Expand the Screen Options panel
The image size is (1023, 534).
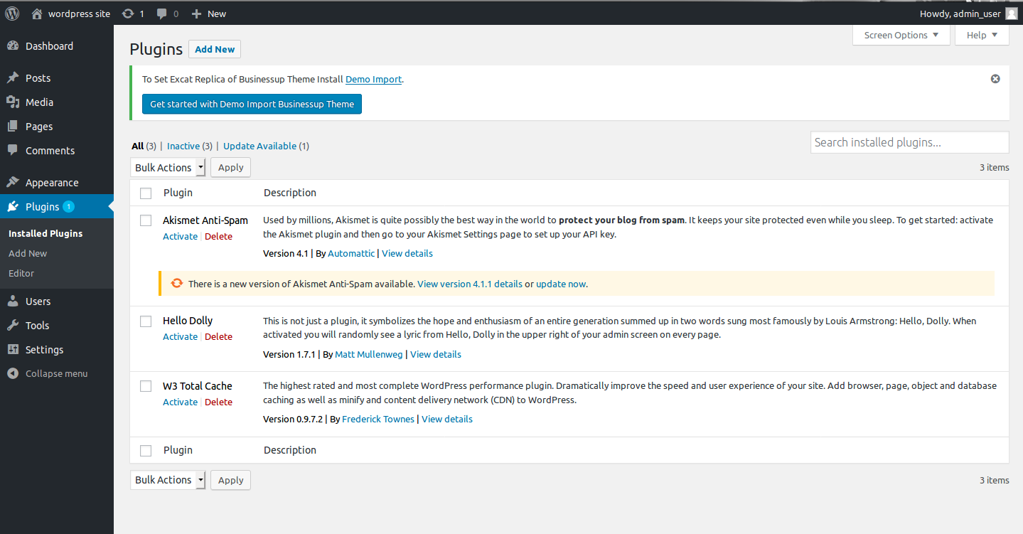click(901, 35)
